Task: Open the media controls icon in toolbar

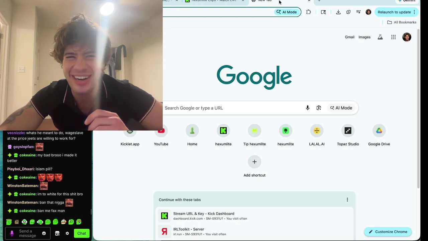Action: pos(358,12)
